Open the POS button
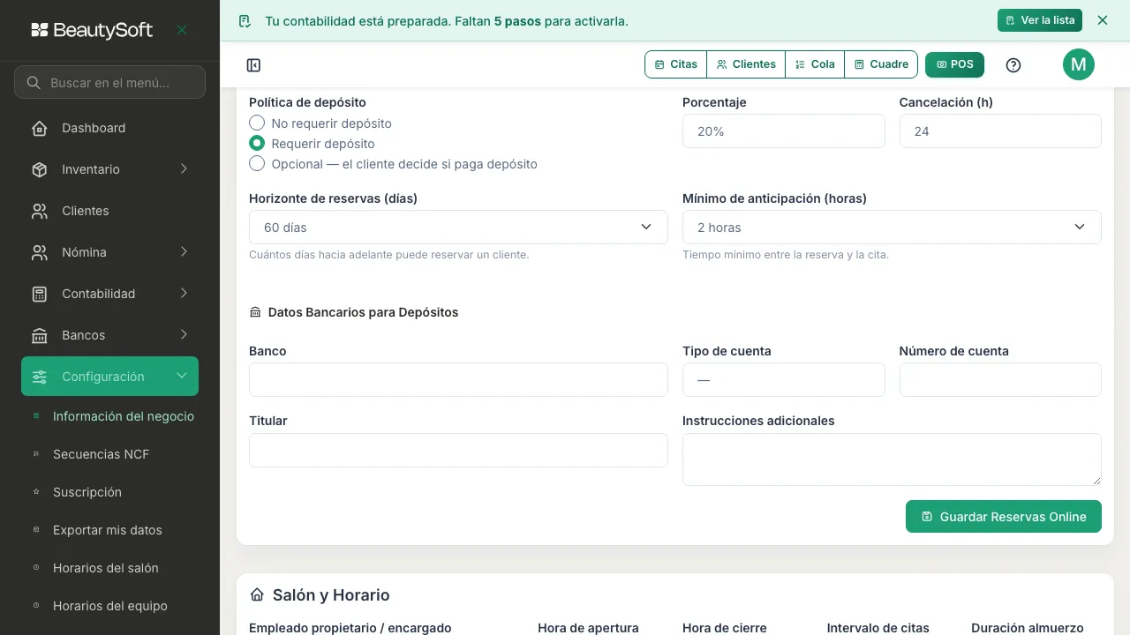This screenshot has height=635, width=1130. (954, 64)
